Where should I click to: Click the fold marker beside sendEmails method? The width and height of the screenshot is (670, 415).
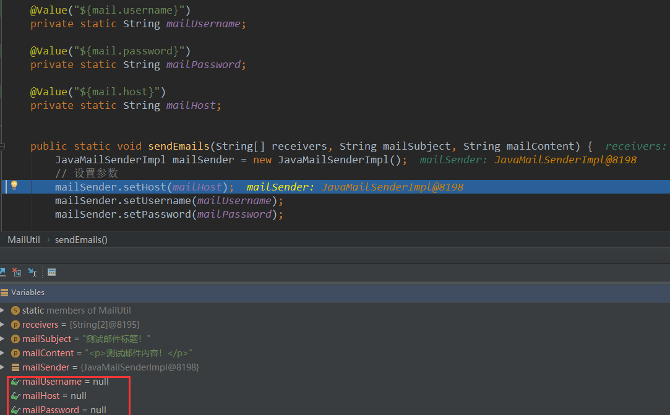tap(2, 147)
